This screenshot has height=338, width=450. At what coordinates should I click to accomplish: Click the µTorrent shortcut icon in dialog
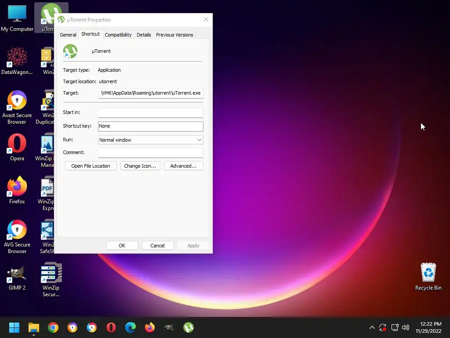point(70,51)
